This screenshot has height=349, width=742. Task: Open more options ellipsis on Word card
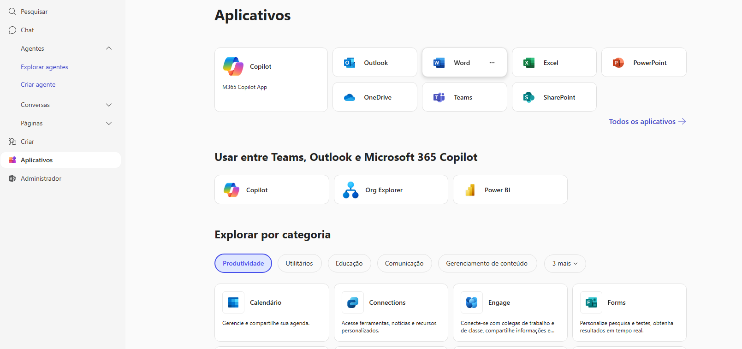[x=492, y=63]
